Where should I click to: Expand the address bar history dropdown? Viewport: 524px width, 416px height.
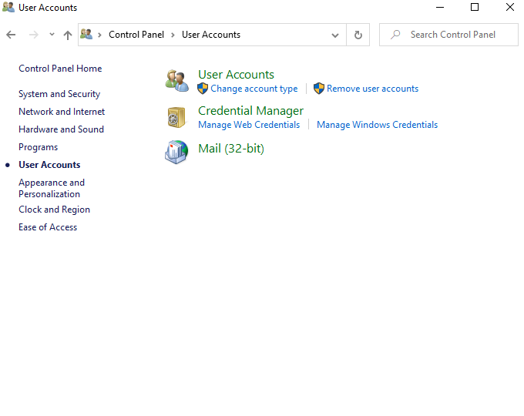pyautogui.click(x=335, y=35)
